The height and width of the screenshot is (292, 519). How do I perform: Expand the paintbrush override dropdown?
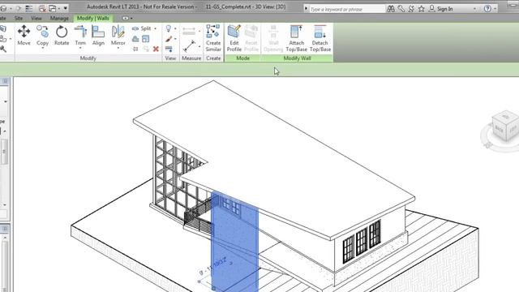[x=175, y=39]
